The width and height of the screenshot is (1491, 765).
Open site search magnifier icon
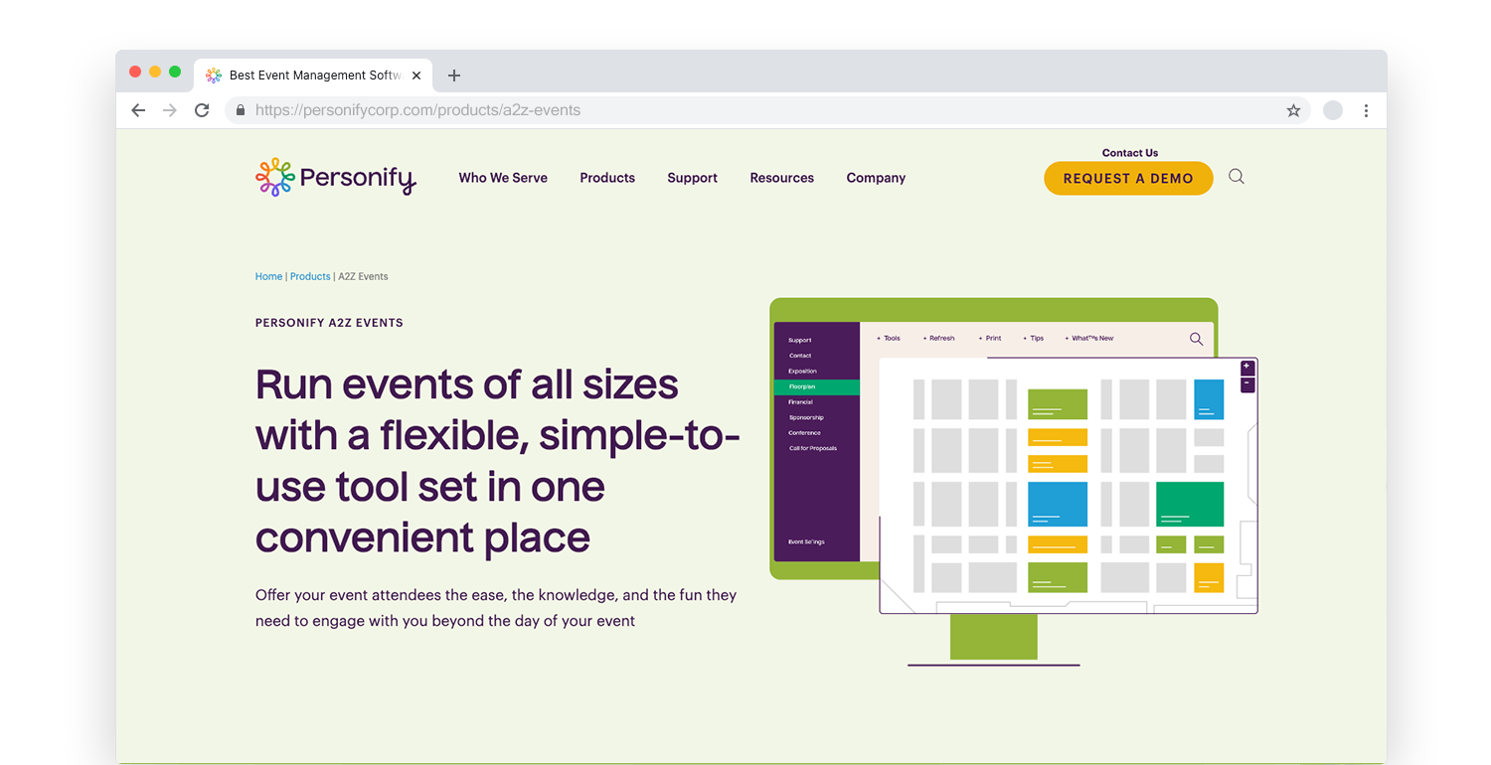[1237, 177]
